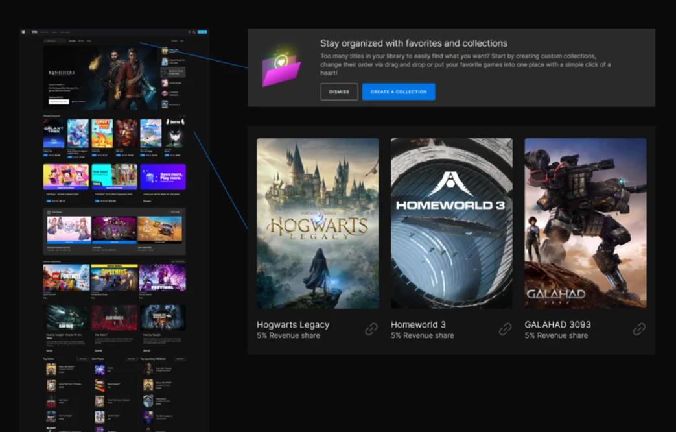Select the highlighted Banishers entry in hero sidebar
The height and width of the screenshot is (432, 676).
[173, 72]
